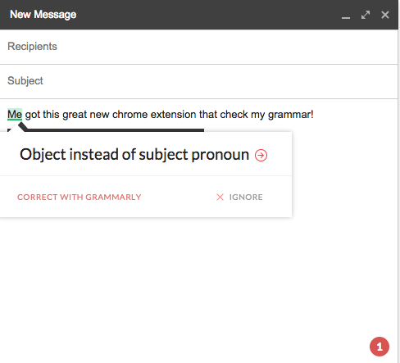Open details via red circled arrow icon
Viewport: 400px width, 363px height.
coord(261,155)
